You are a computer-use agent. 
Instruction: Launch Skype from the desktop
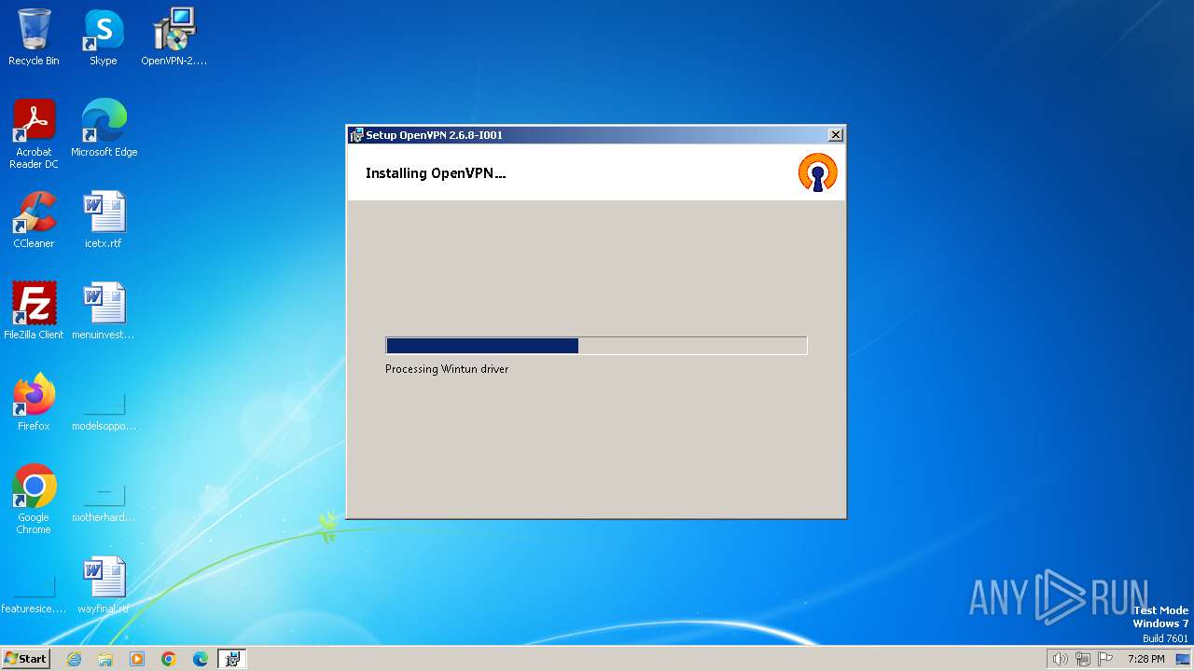103,37
